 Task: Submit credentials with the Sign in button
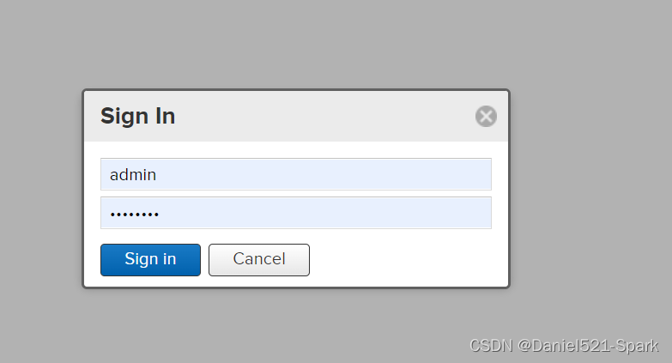150,259
